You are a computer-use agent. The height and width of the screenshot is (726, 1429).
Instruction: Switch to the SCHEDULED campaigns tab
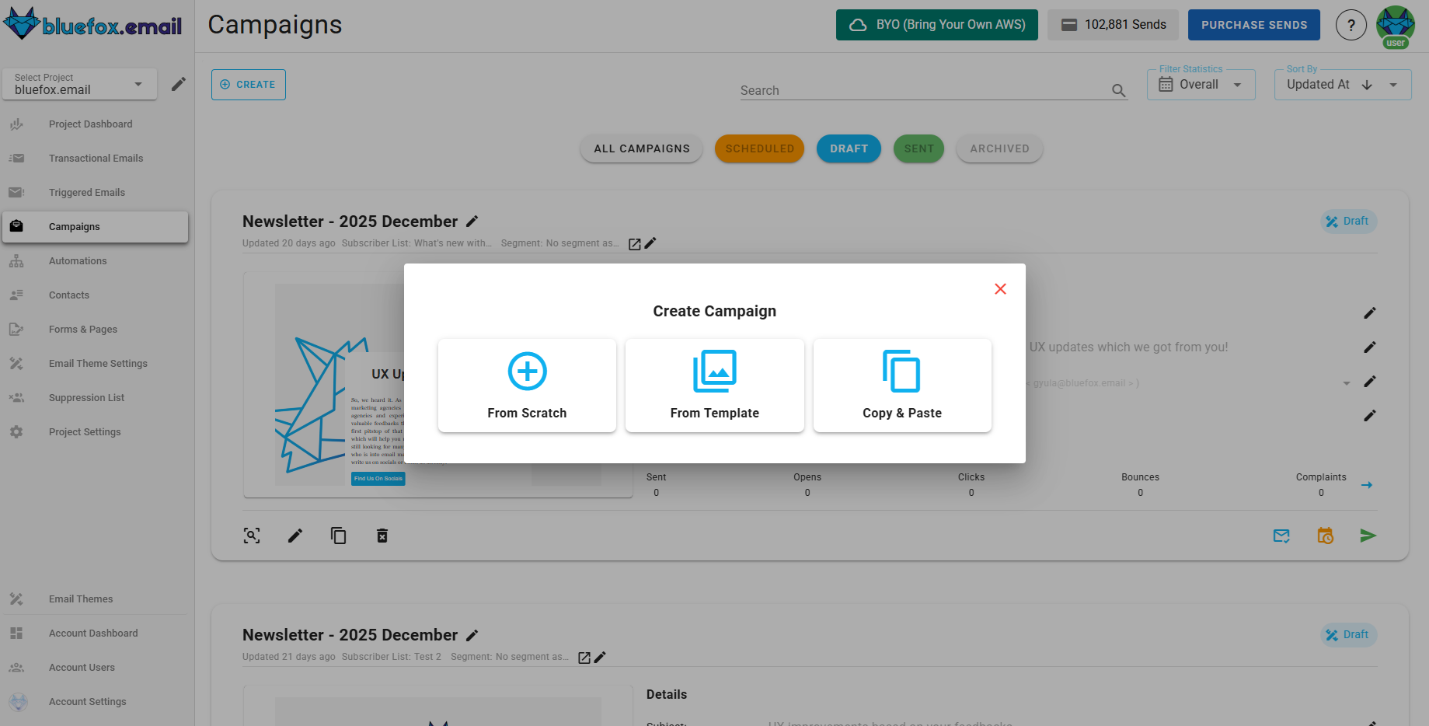point(759,148)
